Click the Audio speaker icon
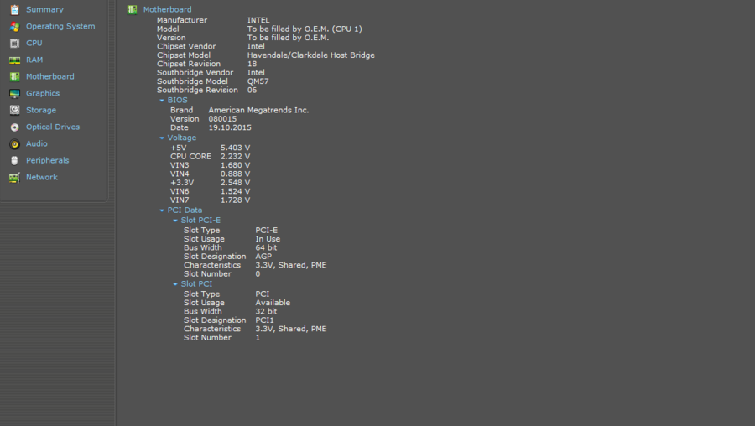 coord(14,144)
